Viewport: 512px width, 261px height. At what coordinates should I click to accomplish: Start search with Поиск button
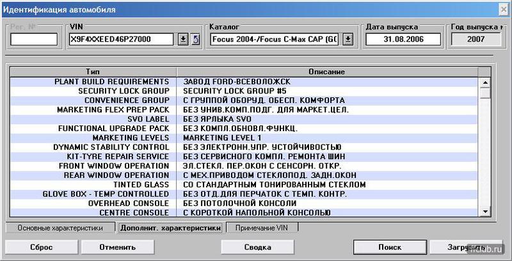390,247
